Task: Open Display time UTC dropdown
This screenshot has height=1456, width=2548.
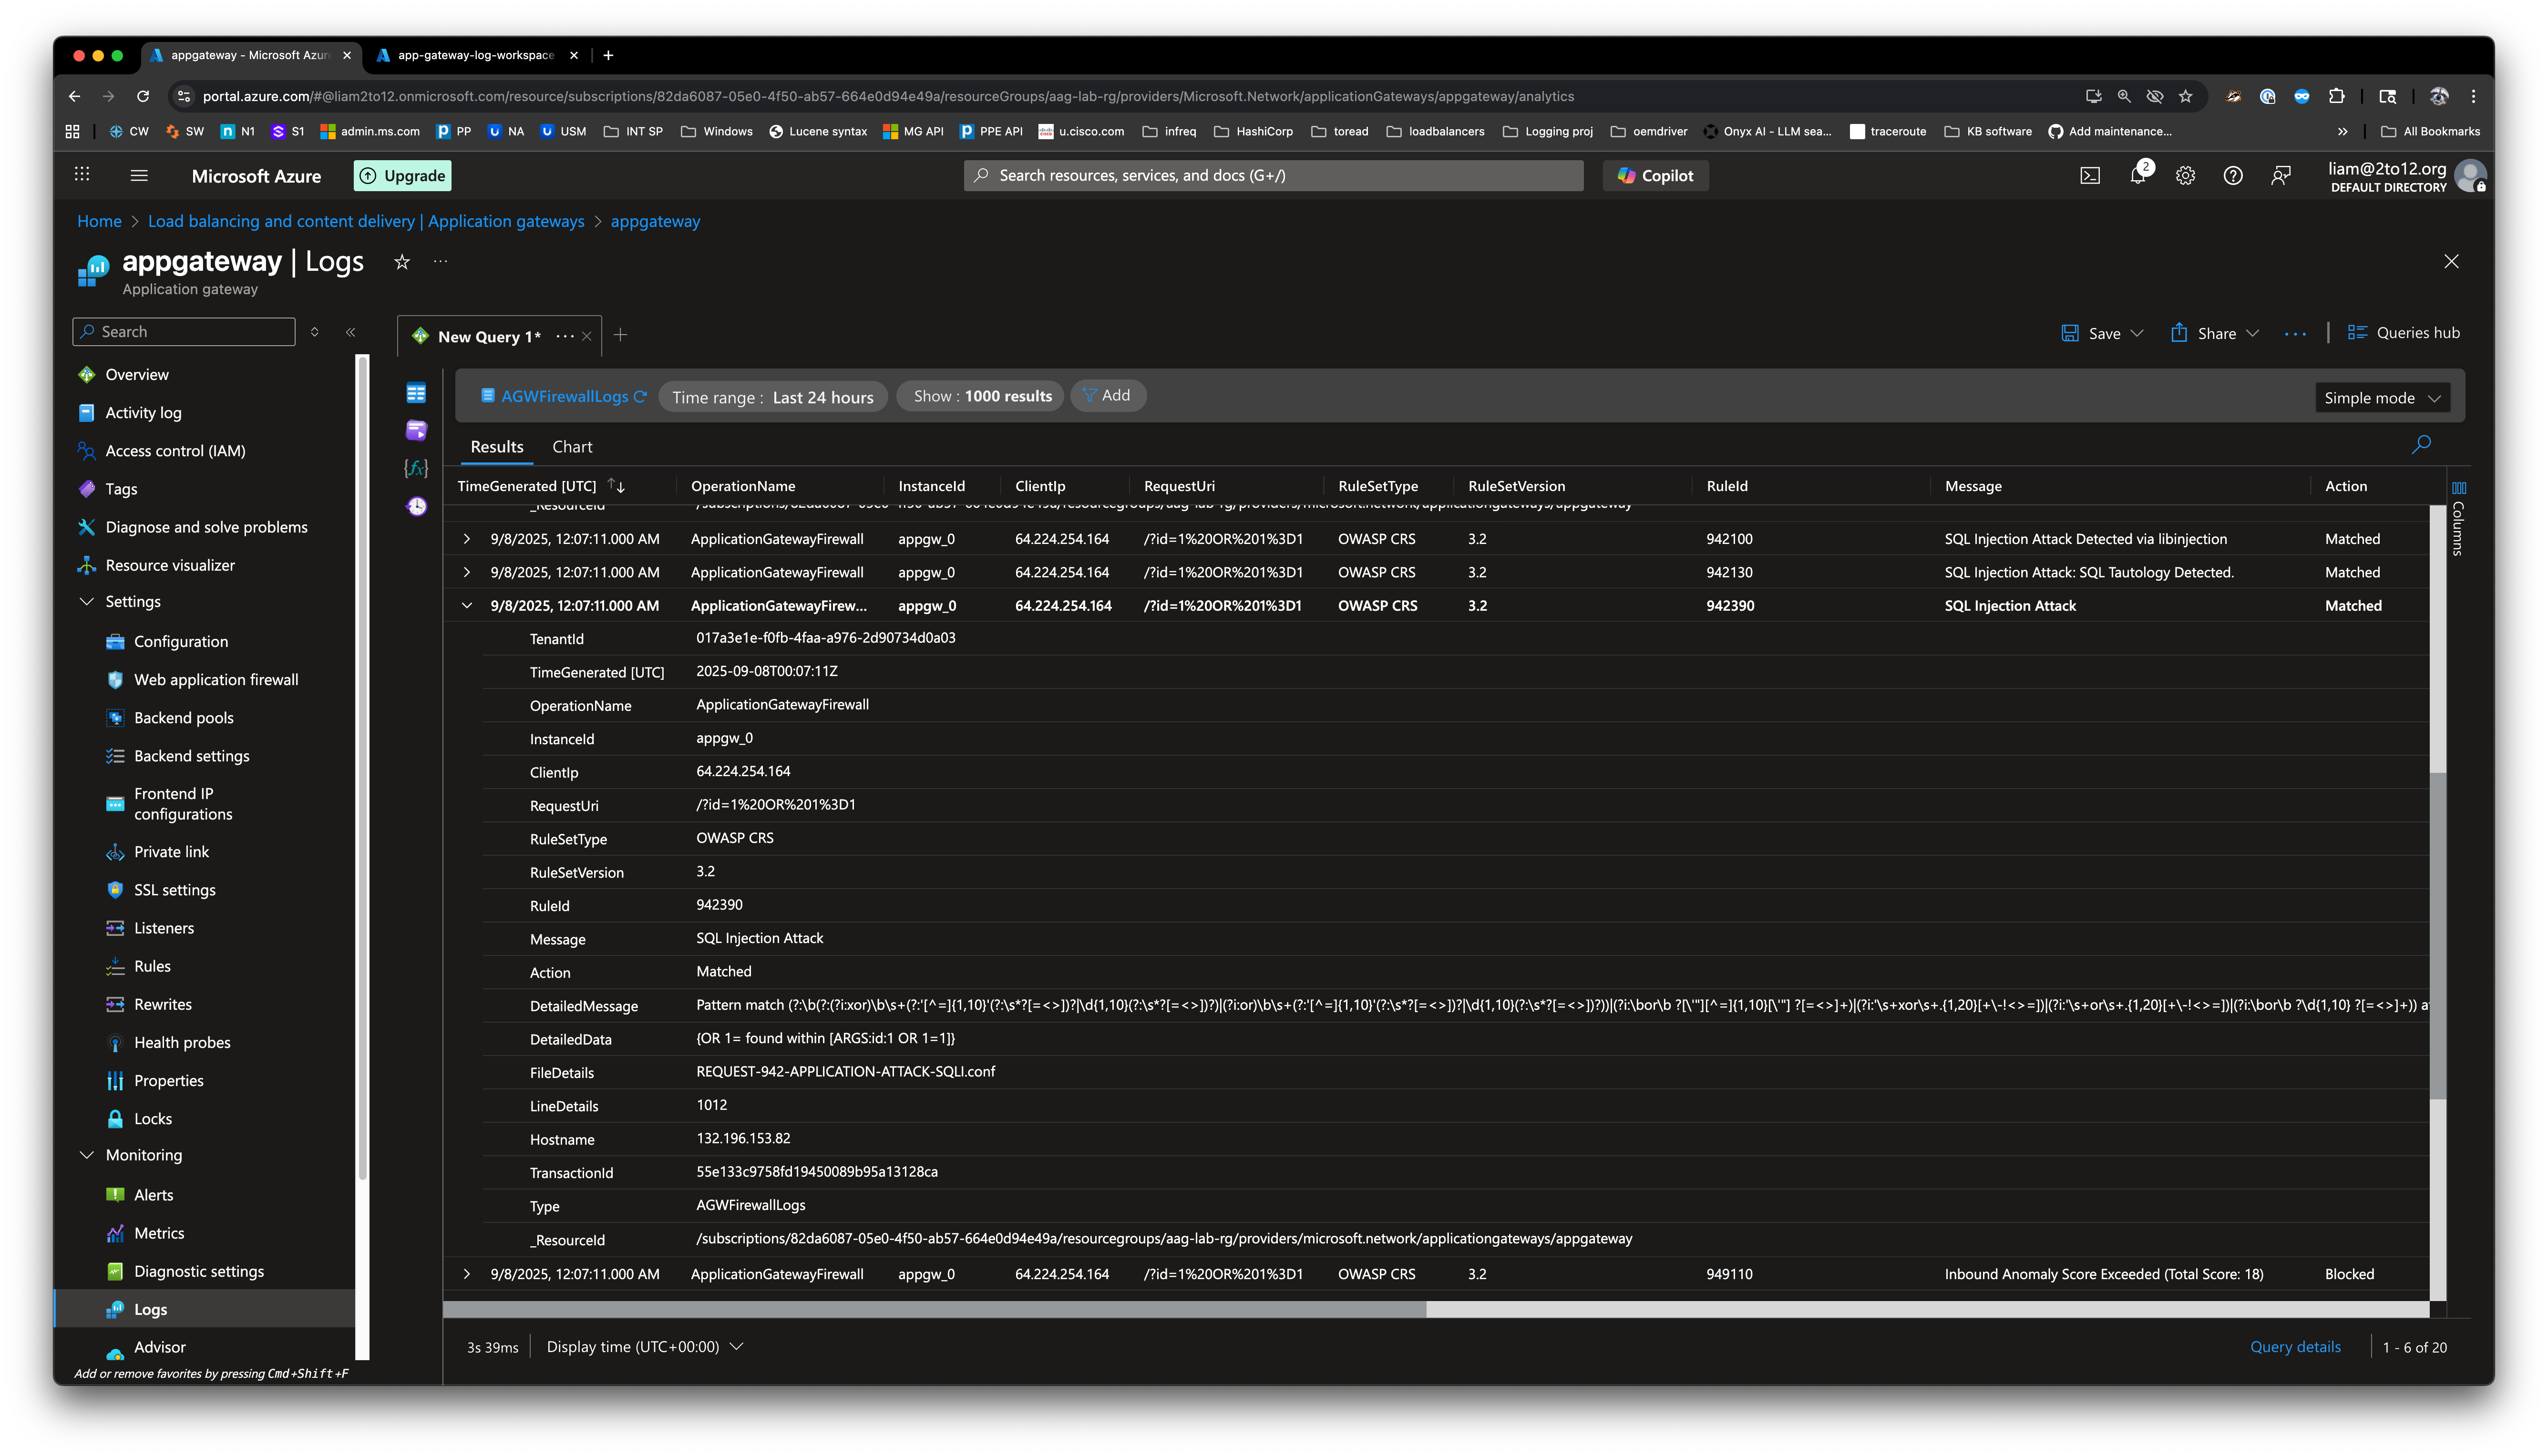Action: pyautogui.click(x=644, y=1347)
